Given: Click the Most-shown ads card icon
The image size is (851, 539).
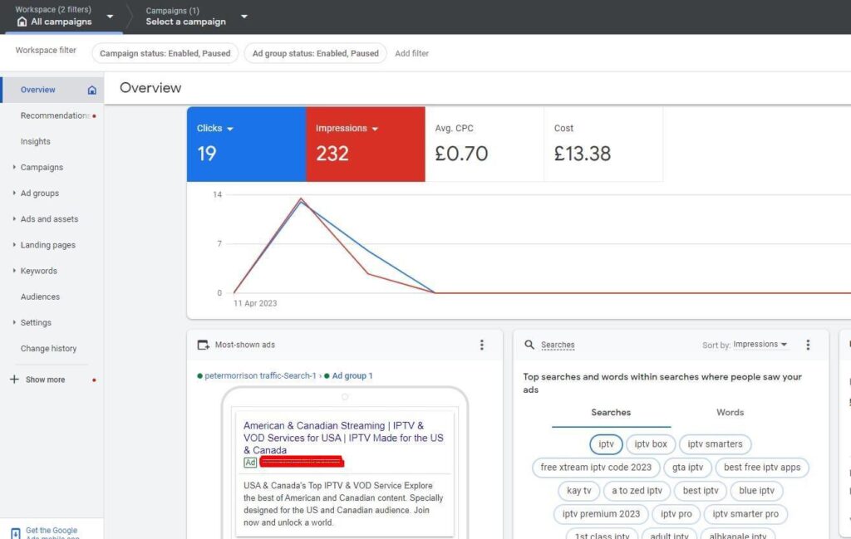Looking at the screenshot, I should tap(203, 345).
